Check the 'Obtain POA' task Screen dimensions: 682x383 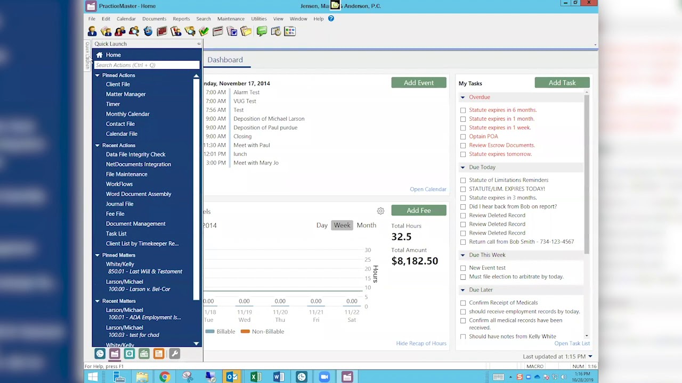point(463,136)
